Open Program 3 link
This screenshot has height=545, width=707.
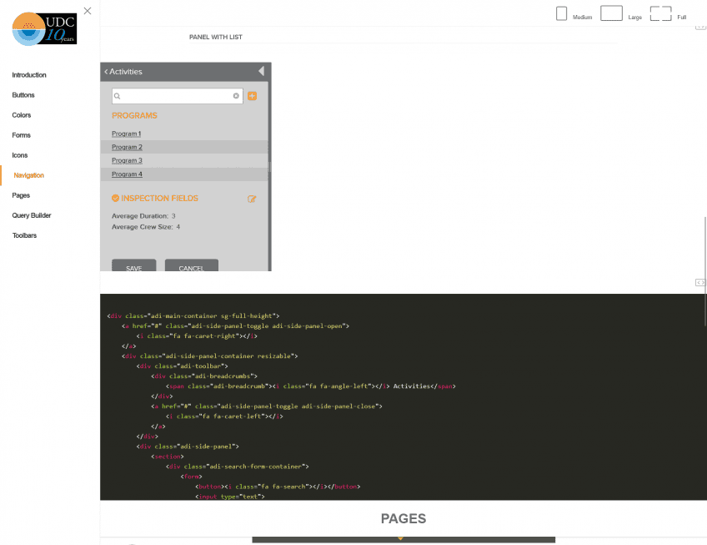127,161
